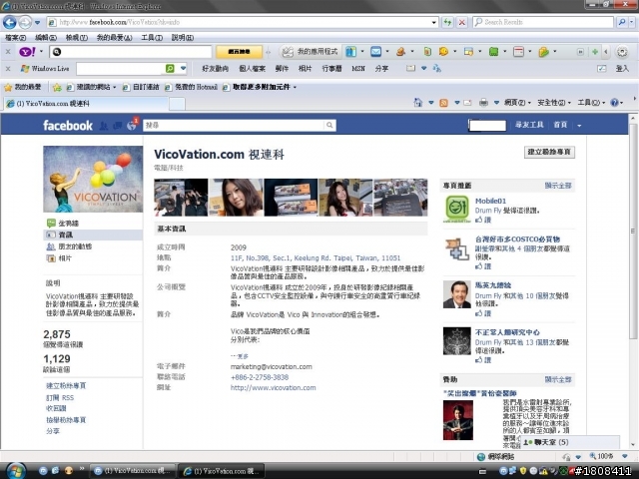This screenshot has width=639, height=479.
Task: Click the Windows Start orb
Action: [15, 470]
